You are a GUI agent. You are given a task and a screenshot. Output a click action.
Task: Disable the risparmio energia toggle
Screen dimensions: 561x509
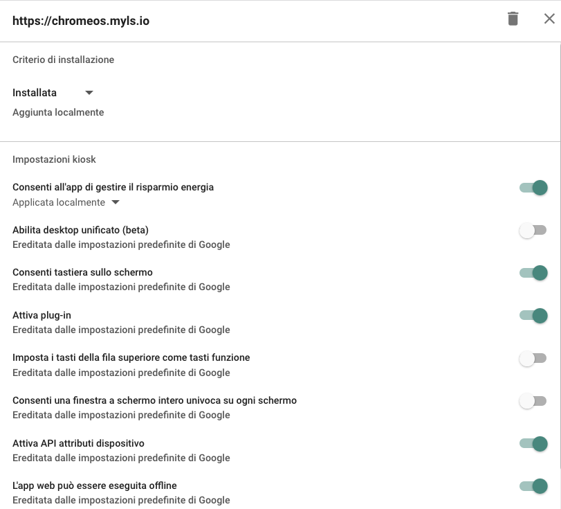[533, 188]
